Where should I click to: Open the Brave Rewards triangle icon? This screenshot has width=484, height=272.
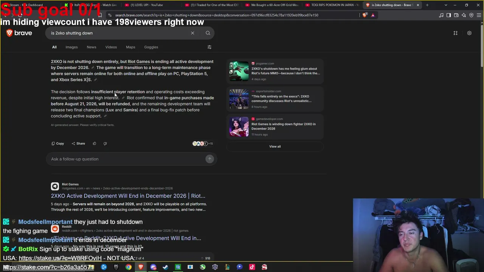pos(373,15)
